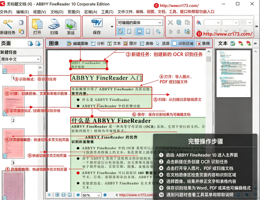Toggle the second layout icon under format dropdown
260x200 pixels.
tap(129, 31)
